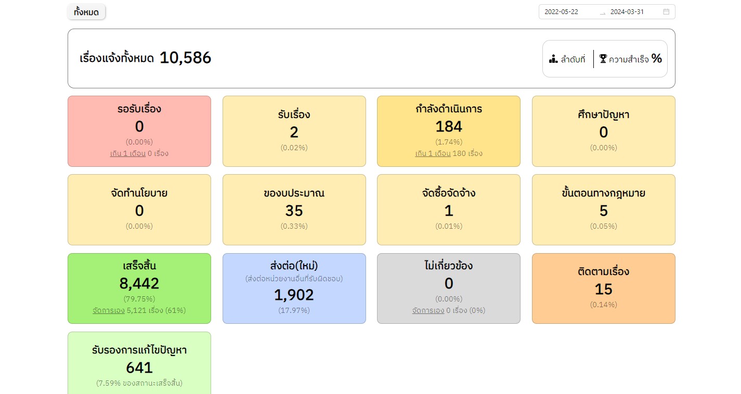
Task: Open the orange ติดตามเรื่อง card
Action: point(603,288)
